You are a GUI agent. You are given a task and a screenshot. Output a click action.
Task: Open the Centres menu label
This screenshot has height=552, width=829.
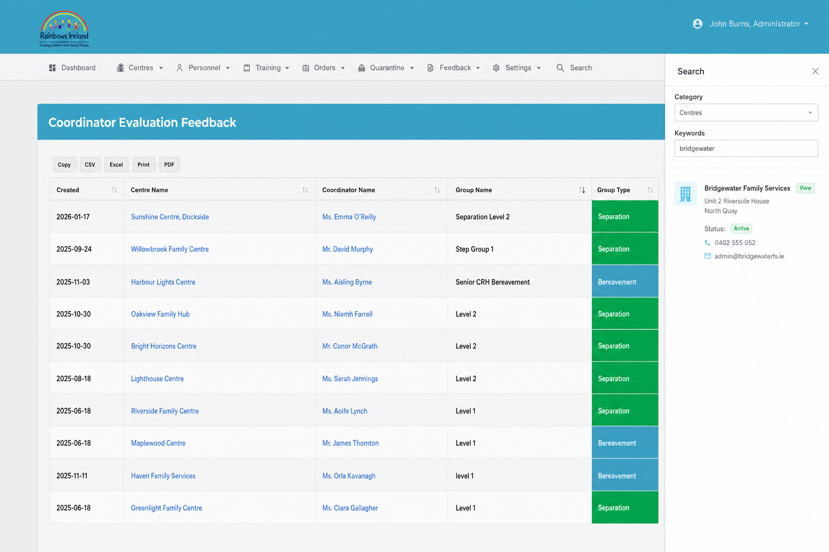141,68
